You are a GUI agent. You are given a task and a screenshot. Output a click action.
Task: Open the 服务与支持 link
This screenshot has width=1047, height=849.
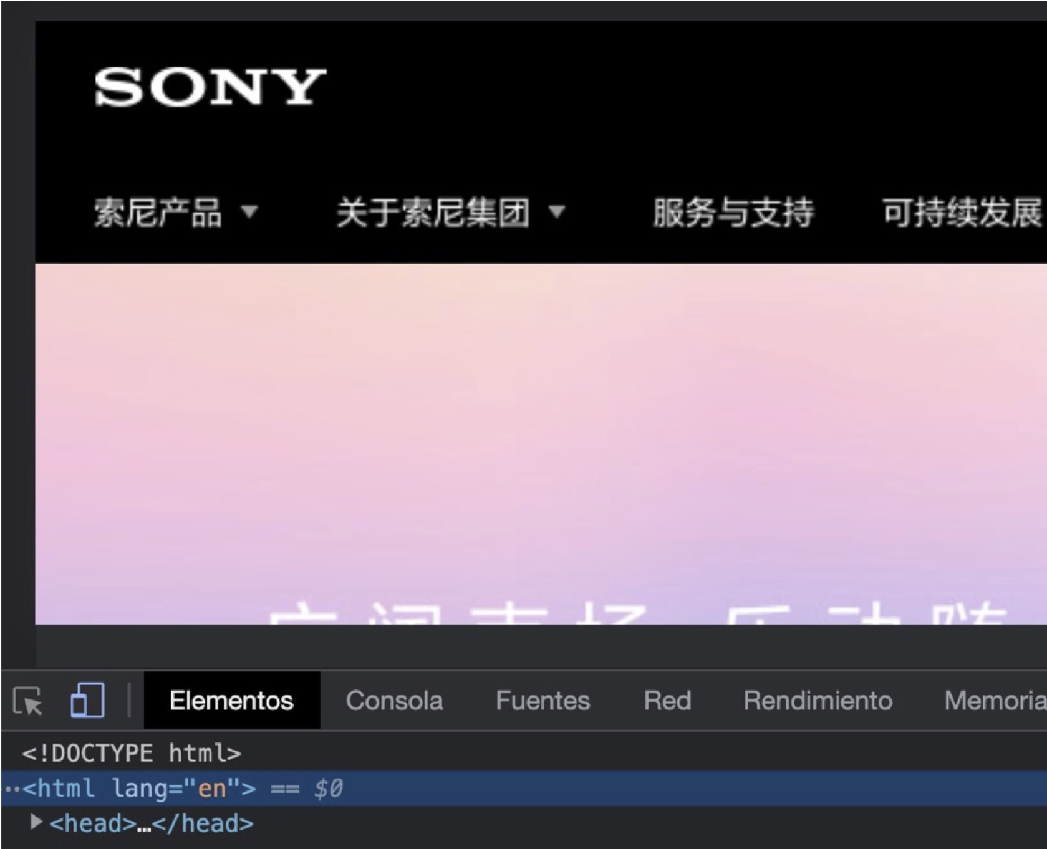pyautogui.click(x=733, y=213)
